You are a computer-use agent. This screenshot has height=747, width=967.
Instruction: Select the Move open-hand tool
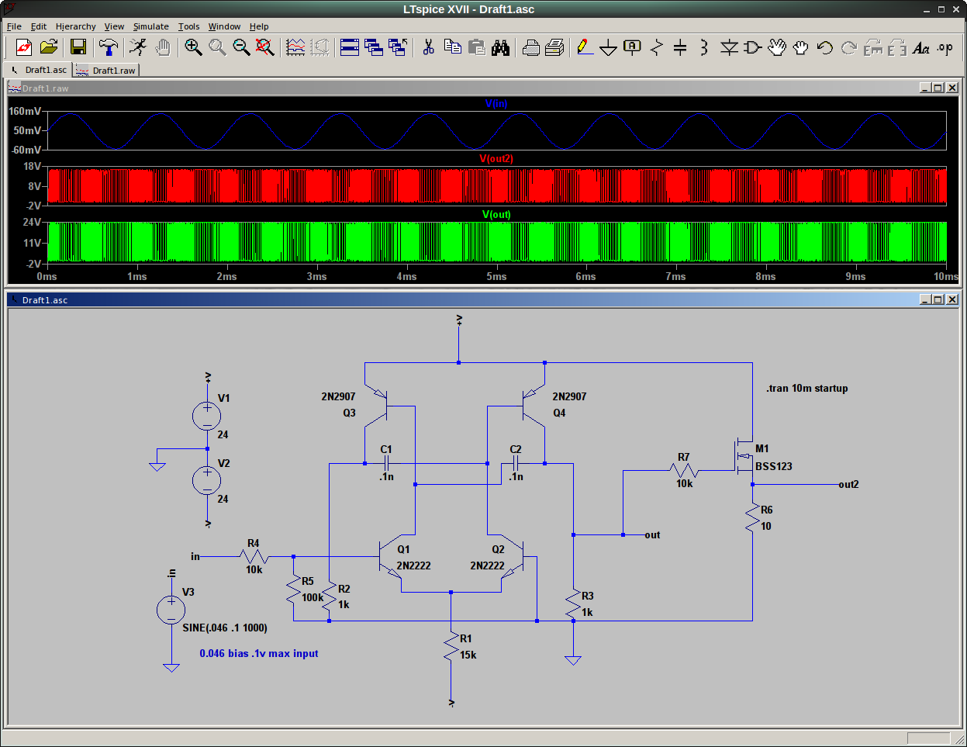(777, 48)
